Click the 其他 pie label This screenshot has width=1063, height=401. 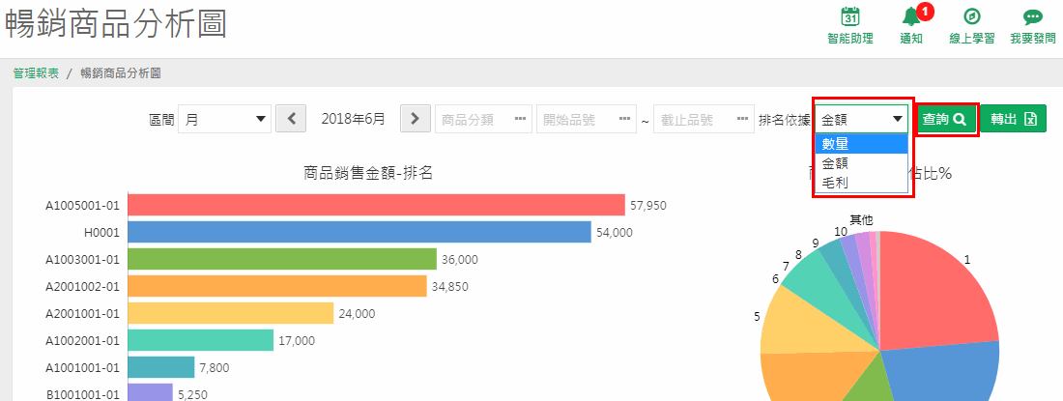(862, 219)
